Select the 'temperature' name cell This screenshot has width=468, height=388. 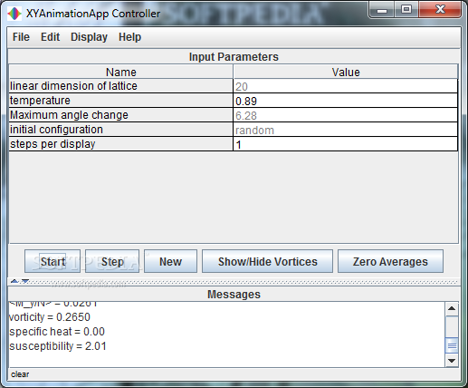click(121, 101)
